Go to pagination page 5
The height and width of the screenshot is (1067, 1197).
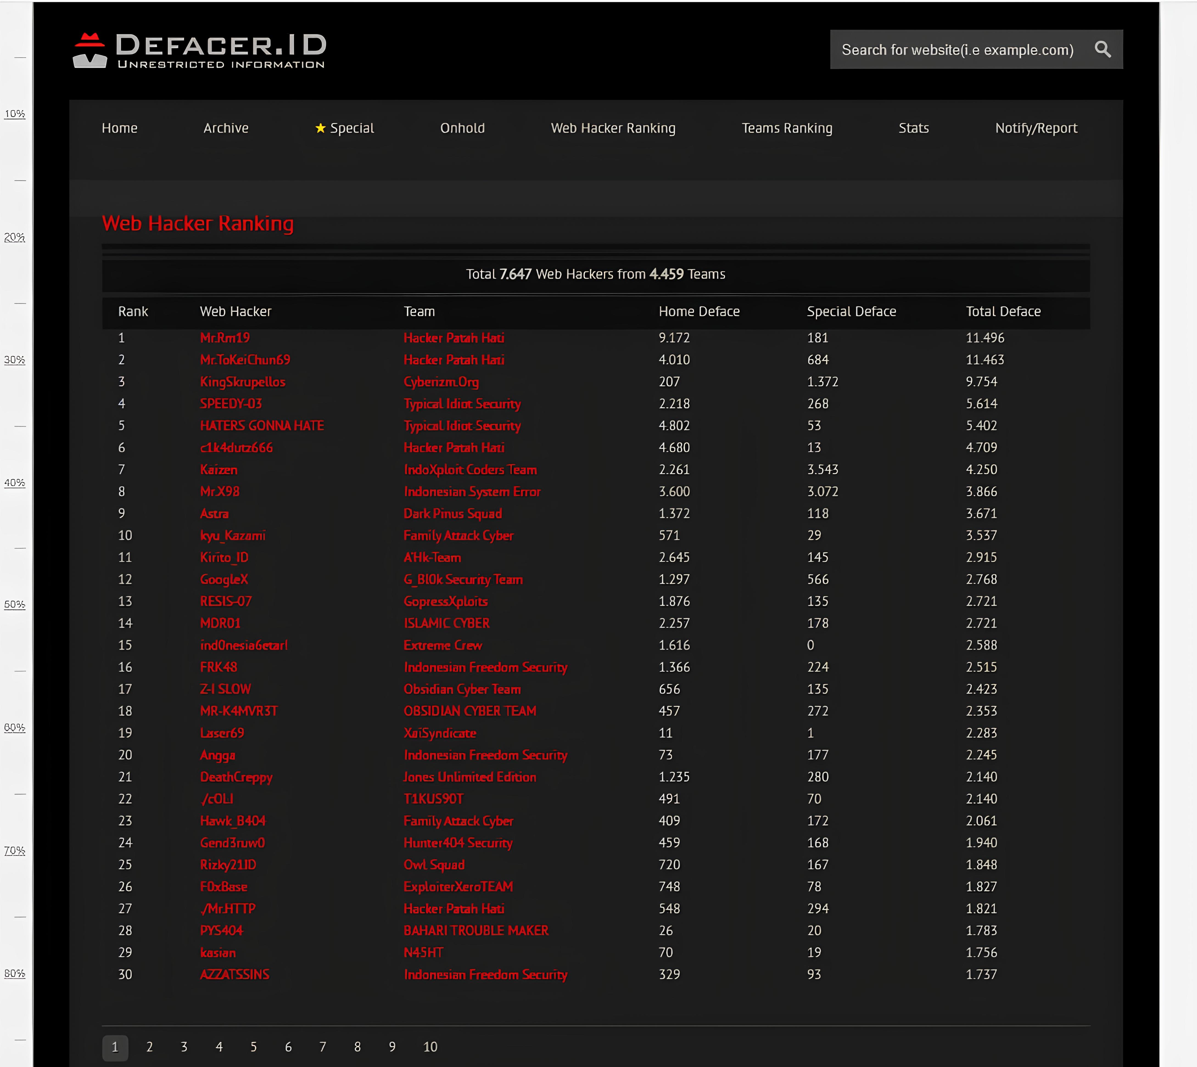point(253,1046)
